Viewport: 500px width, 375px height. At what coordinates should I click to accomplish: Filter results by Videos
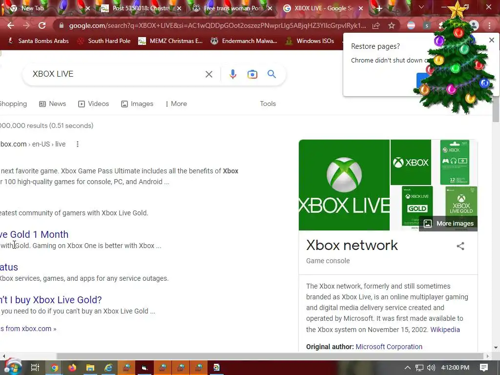[93, 104]
